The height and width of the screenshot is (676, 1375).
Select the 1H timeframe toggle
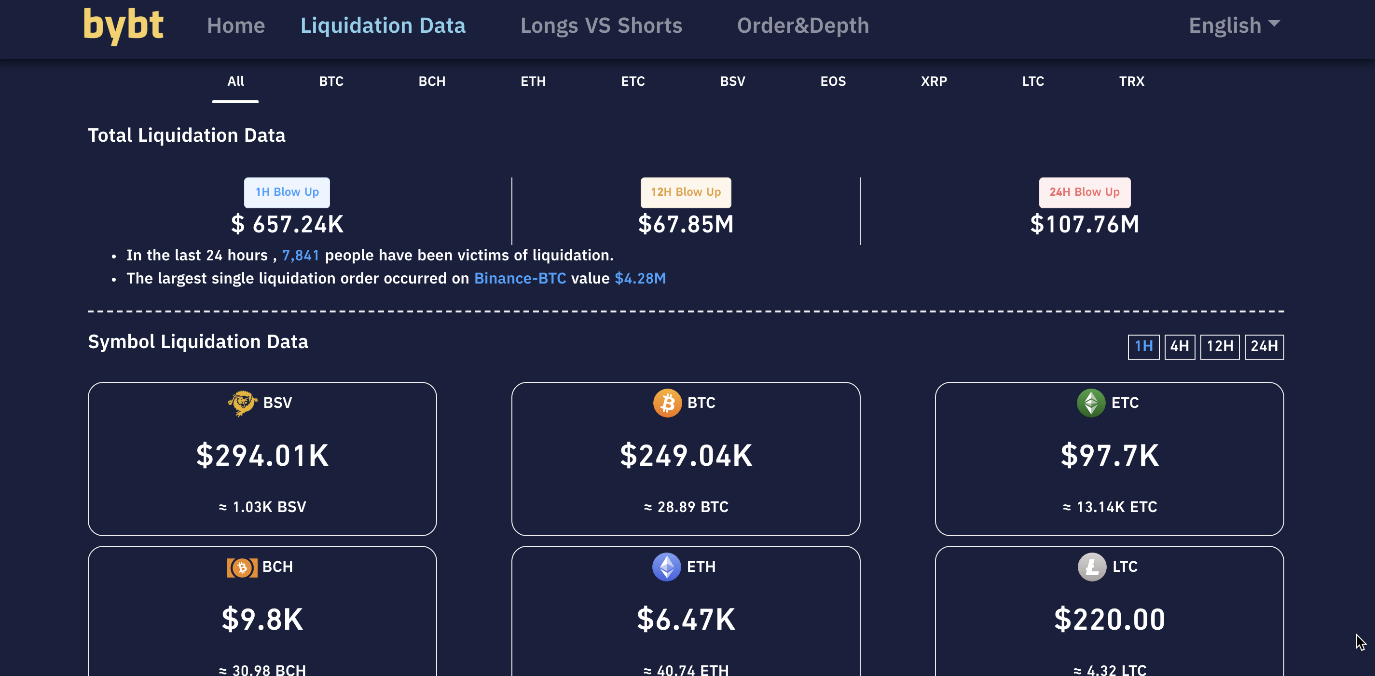tap(1143, 347)
